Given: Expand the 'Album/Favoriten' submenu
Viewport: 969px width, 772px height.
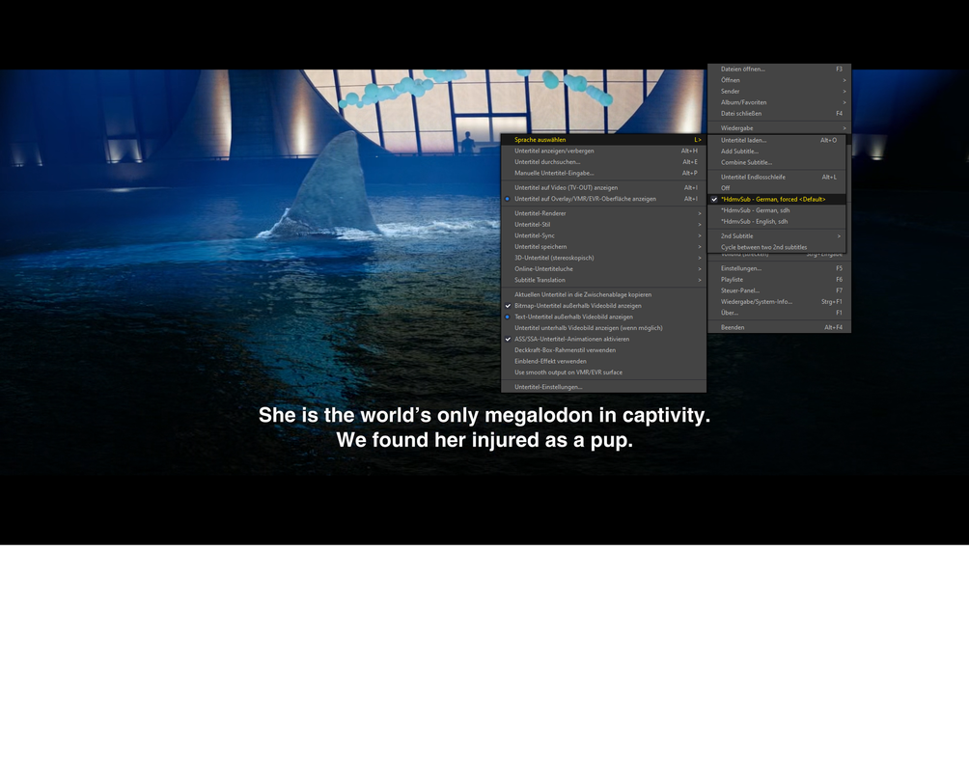Looking at the screenshot, I should [x=779, y=102].
